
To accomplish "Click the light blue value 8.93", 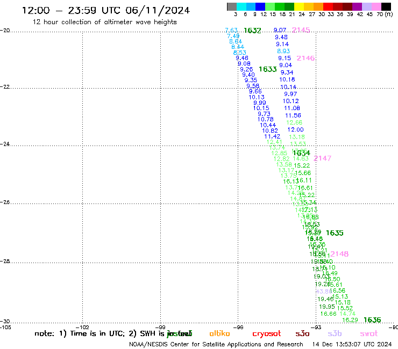I will pos(283,51).
